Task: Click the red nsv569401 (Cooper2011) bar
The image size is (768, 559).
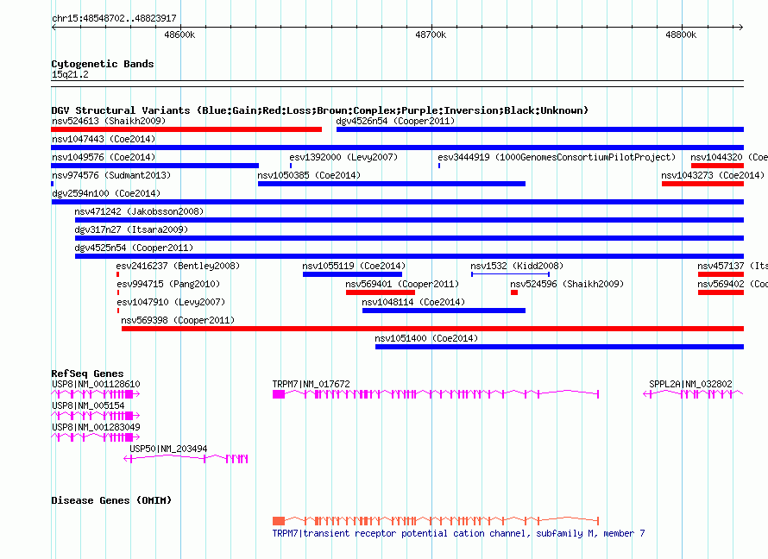Action: 380,292
